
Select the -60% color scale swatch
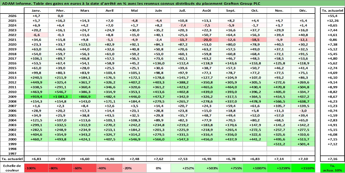[x=84, y=168]
